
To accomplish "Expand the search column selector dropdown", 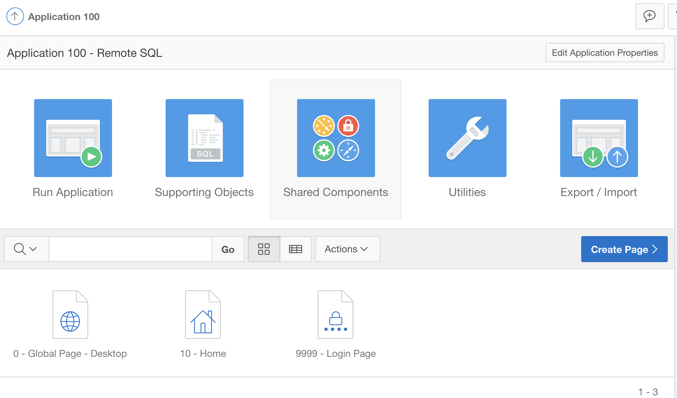I will (x=26, y=249).
